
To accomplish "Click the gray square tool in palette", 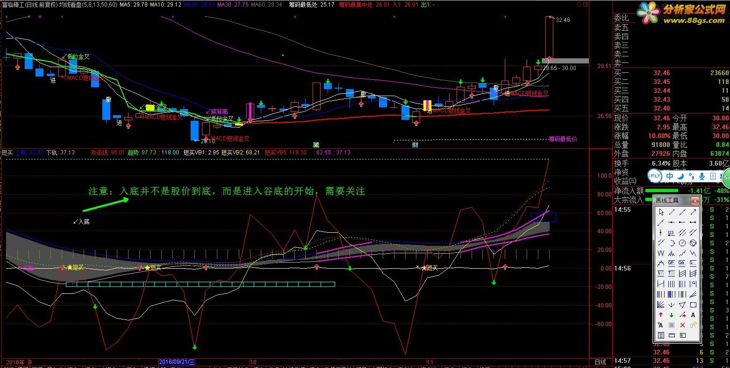I will (x=672, y=325).
